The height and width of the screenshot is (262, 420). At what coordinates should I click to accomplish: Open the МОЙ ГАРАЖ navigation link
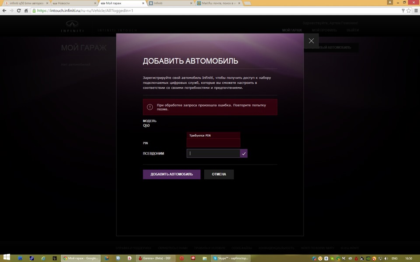coord(292,30)
